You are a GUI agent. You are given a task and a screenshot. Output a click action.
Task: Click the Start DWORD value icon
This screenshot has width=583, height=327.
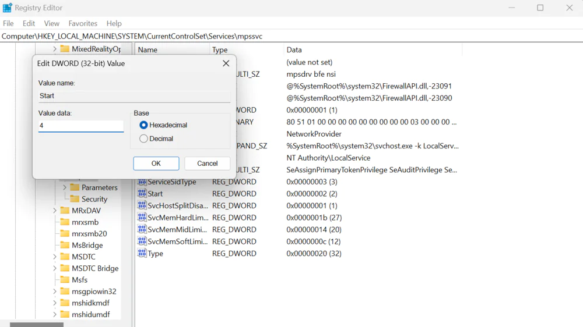click(x=142, y=193)
